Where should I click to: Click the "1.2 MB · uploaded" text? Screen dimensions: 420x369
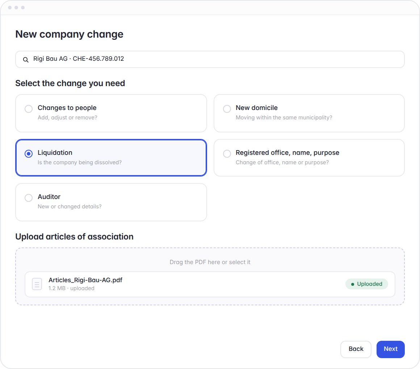tap(71, 288)
